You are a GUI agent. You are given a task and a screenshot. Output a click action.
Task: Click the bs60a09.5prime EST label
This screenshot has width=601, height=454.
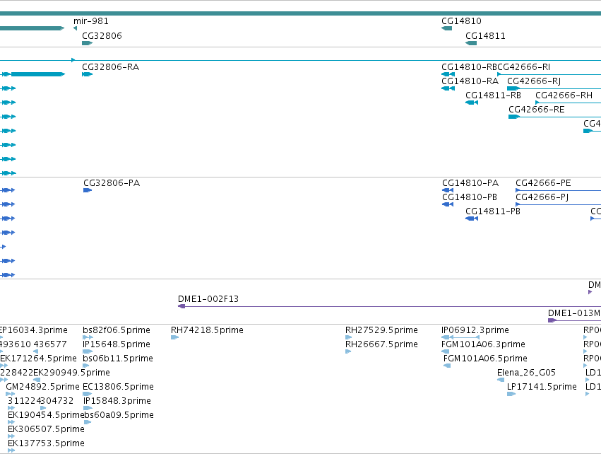(119, 415)
